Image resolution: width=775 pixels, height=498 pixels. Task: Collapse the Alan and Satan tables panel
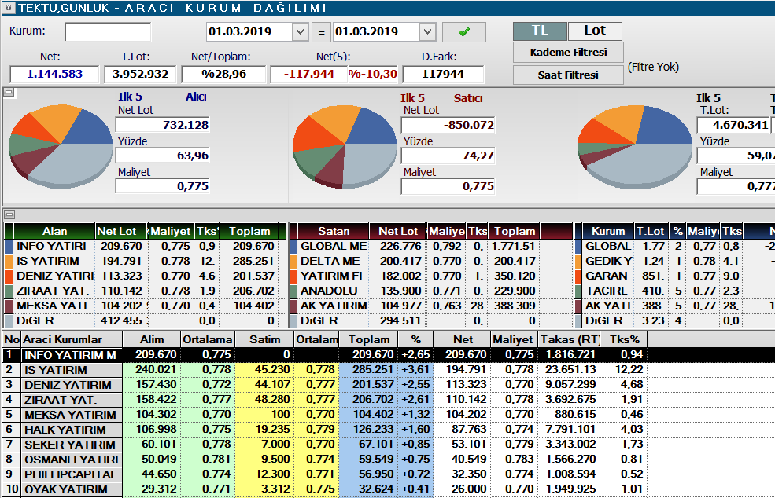(x=9, y=214)
